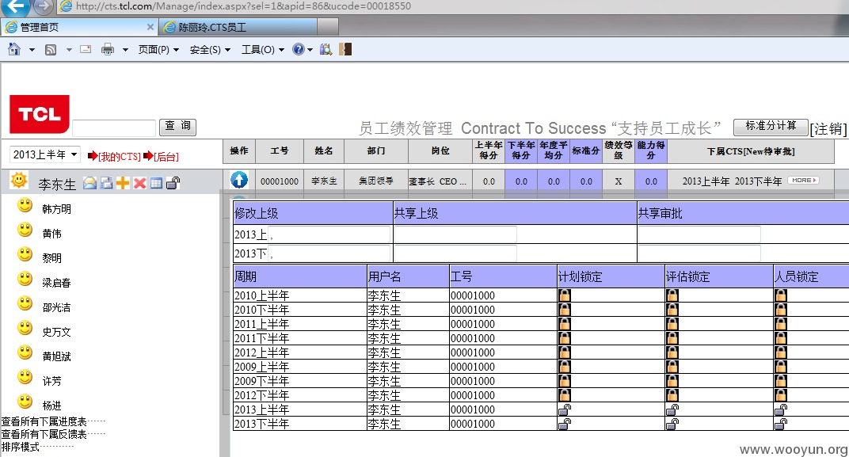Toggle 计划锁定 open lock for 2013上半年

point(564,409)
